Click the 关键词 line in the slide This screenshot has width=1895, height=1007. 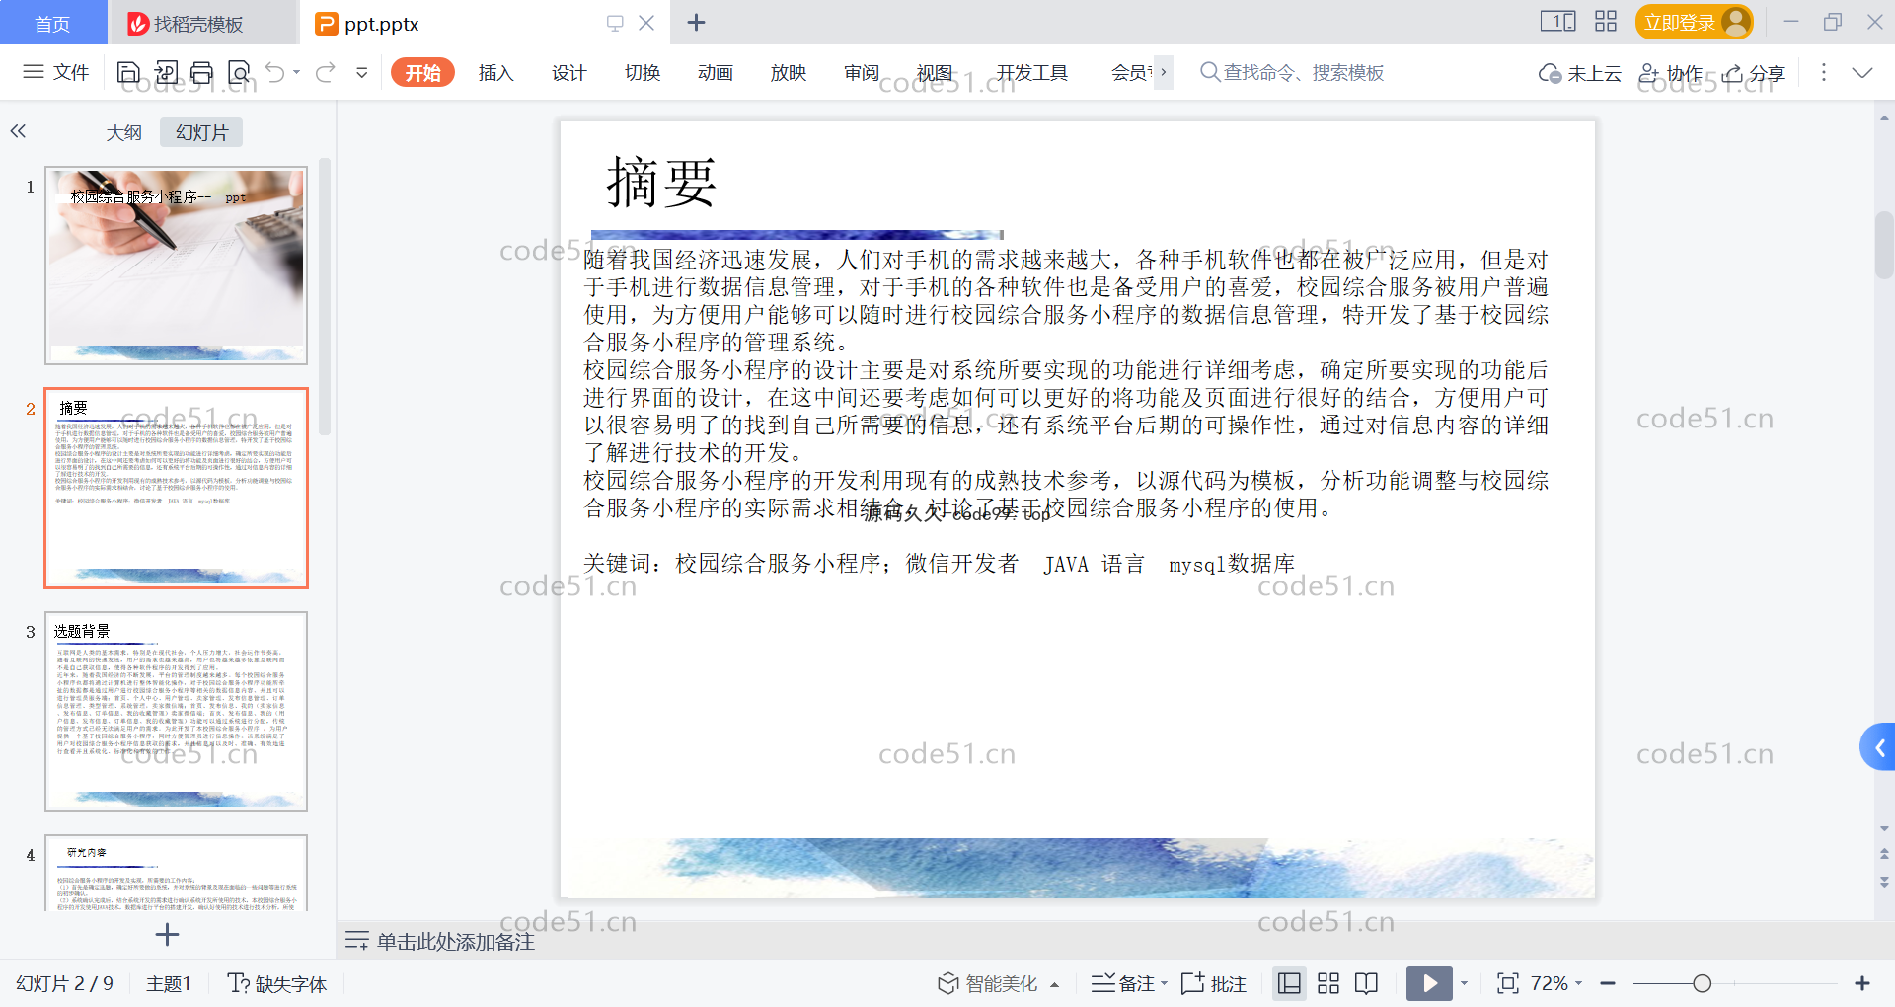click(x=939, y=563)
